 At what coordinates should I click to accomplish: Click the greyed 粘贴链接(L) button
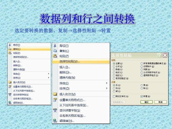point(118,102)
